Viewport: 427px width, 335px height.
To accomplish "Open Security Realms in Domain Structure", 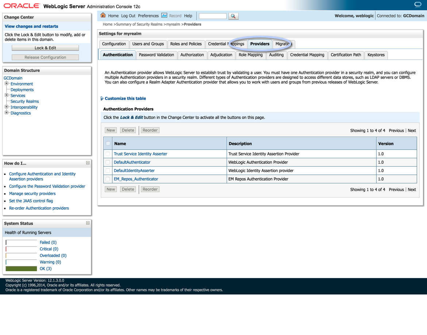I will pyautogui.click(x=24, y=101).
